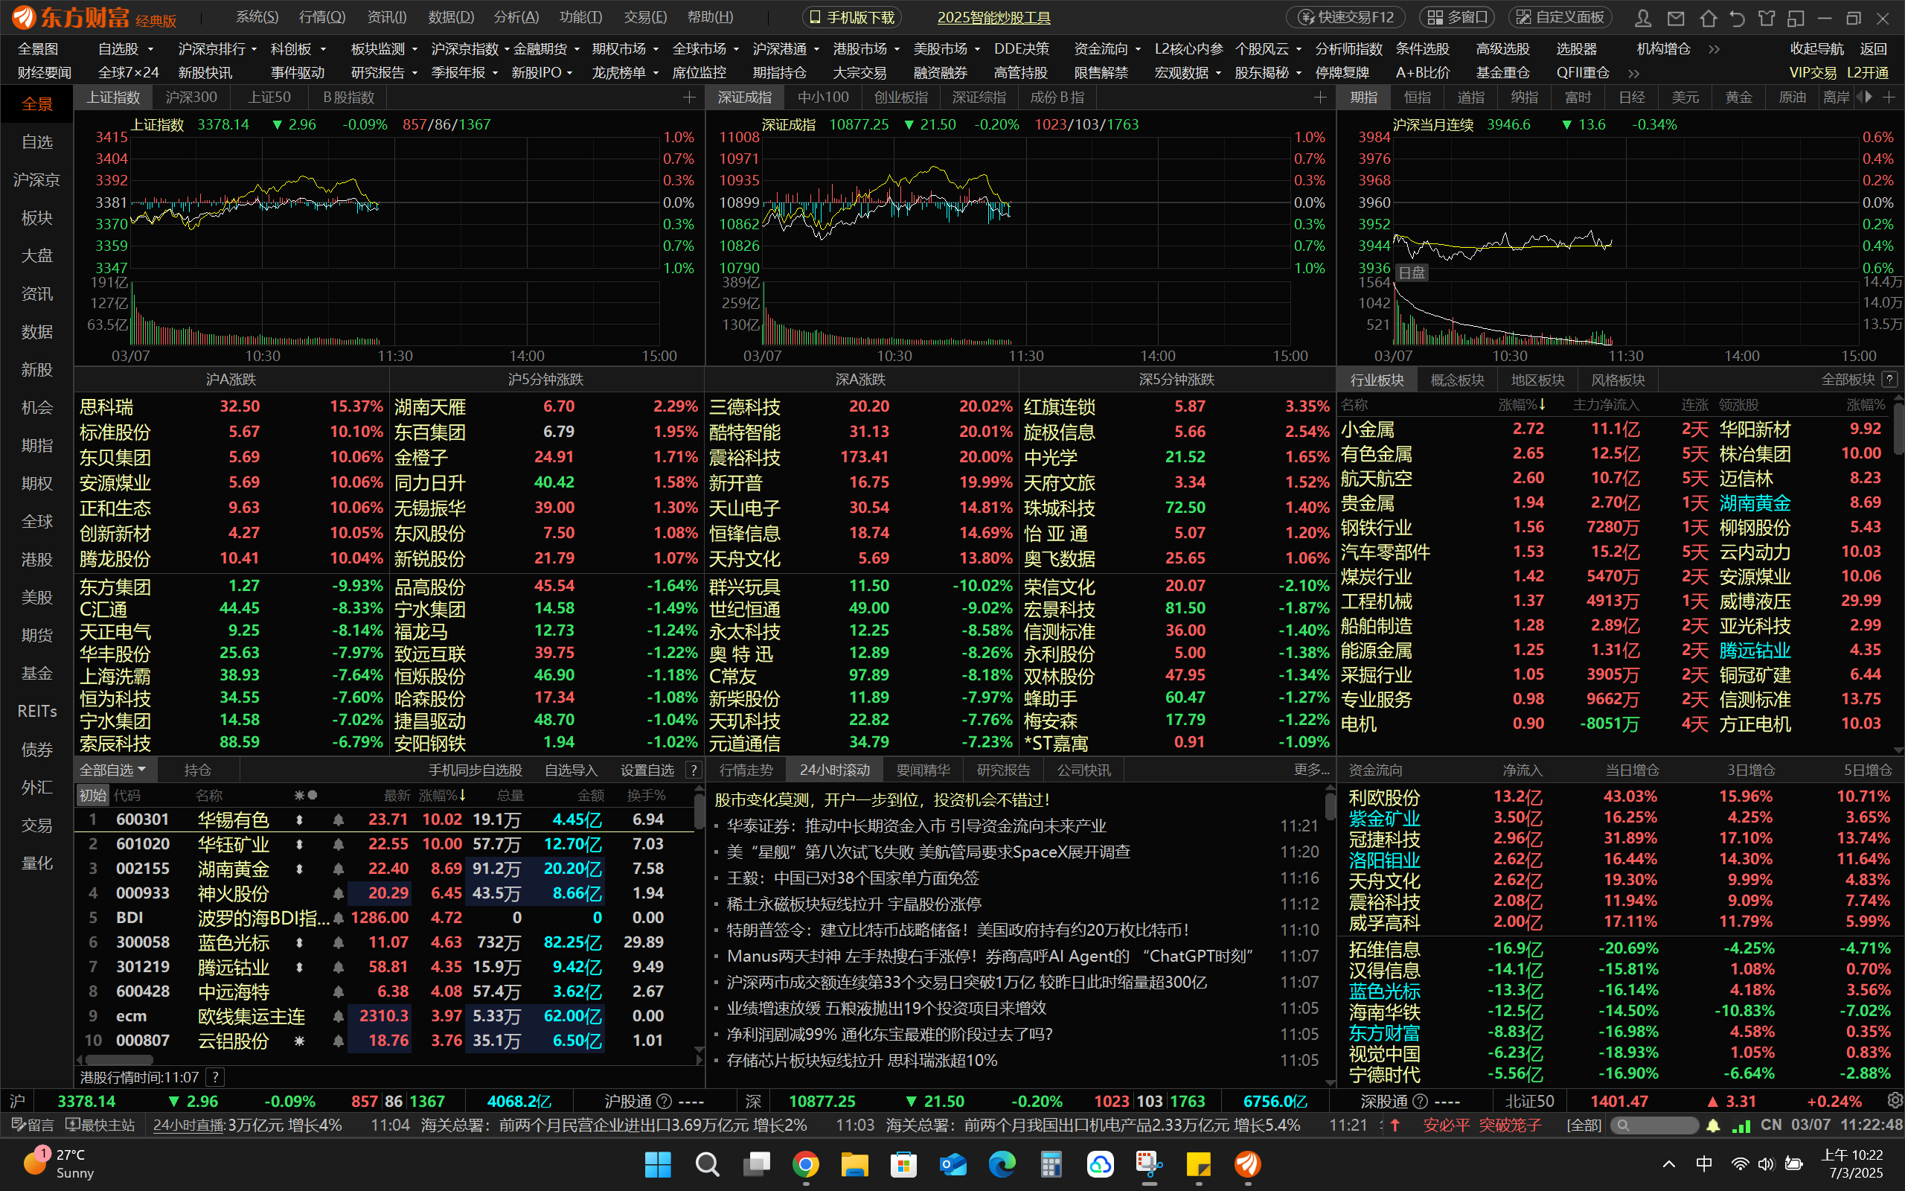Click the 快速交易F12 button
This screenshot has height=1191, width=1905.
pyautogui.click(x=1347, y=17)
